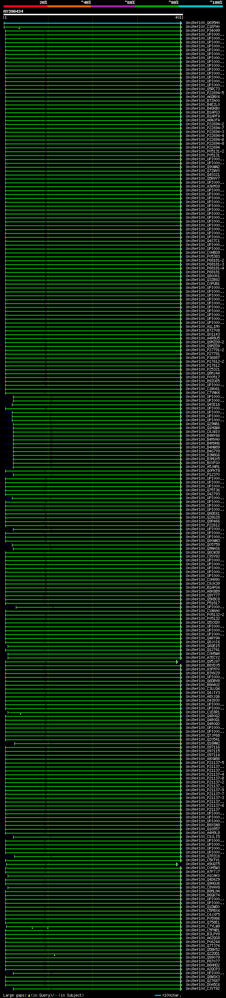Select hit label UniRef100_P05131-2
This screenshot has width=226, height=998.
tap(205, 152)
